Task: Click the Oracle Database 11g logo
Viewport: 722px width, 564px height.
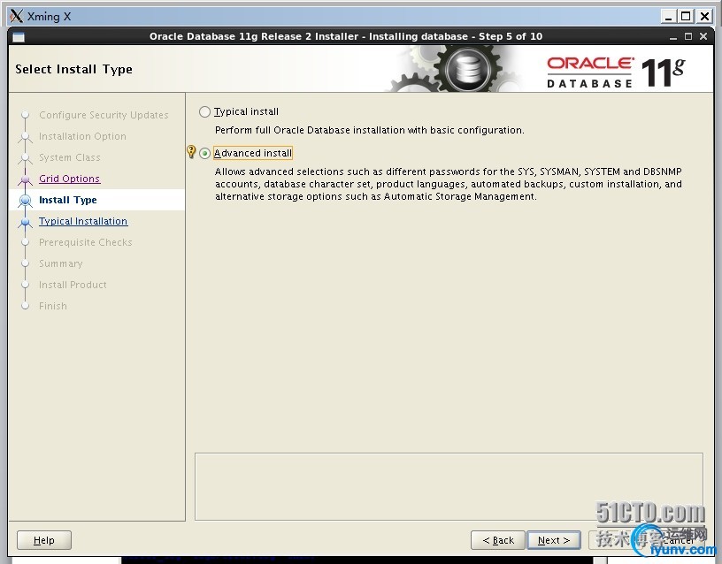Action: click(x=616, y=72)
